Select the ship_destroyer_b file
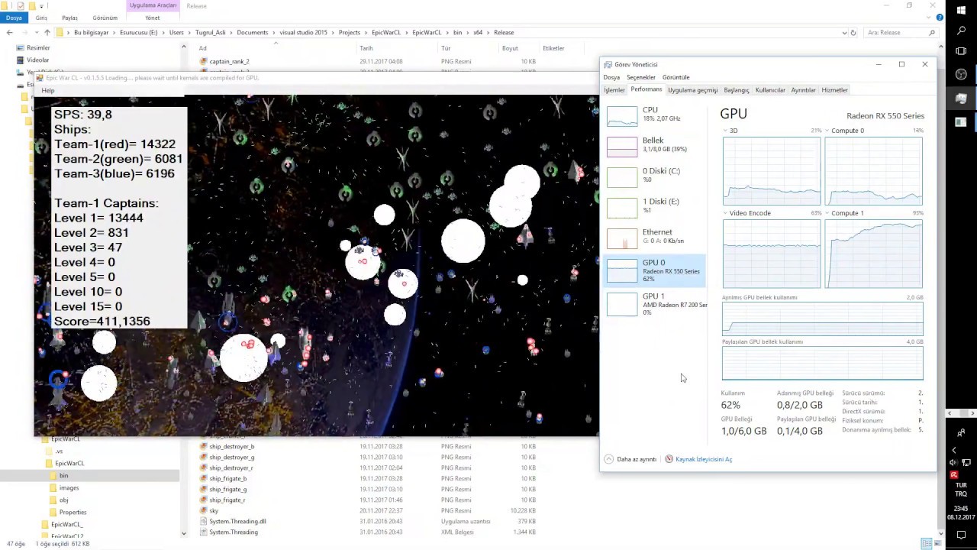 coord(231,446)
